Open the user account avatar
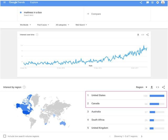This screenshot has width=168, height=140. (163, 2)
